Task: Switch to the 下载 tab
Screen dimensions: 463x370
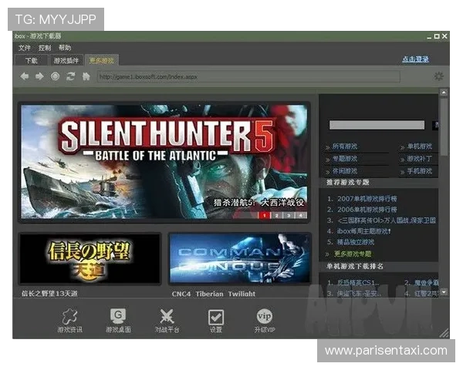Action: [31, 60]
